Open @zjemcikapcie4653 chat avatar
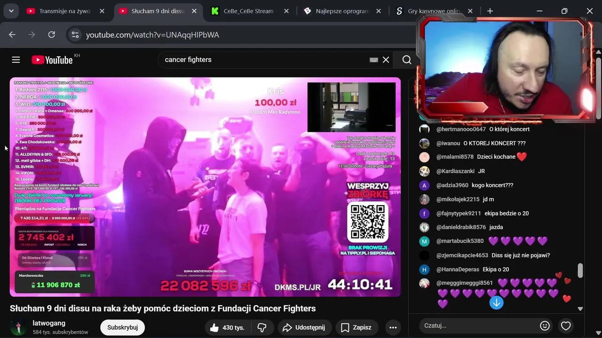The image size is (602, 338). pyautogui.click(x=424, y=255)
